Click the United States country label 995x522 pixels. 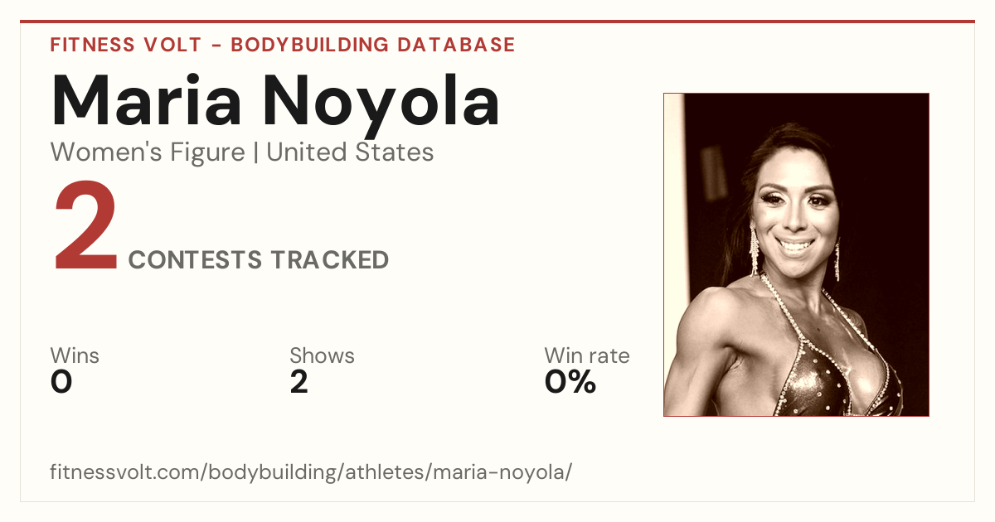350,152
